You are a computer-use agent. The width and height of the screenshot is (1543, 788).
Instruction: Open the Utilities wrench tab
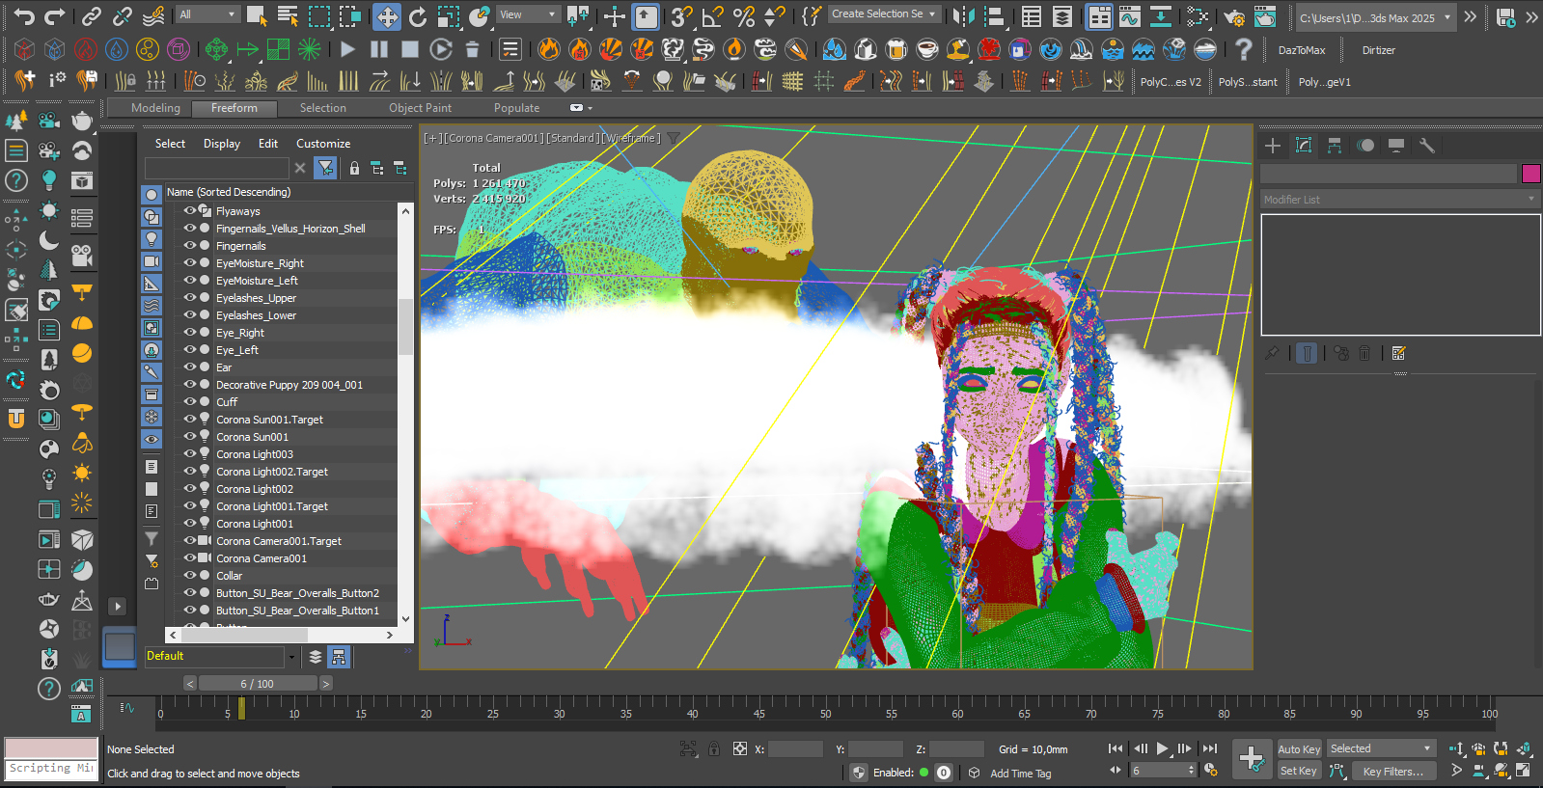click(x=1427, y=146)
